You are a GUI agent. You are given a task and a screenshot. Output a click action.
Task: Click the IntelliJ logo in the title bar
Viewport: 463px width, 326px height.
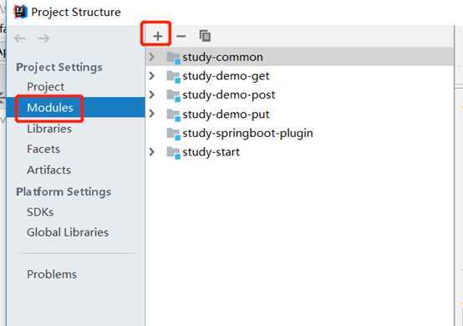(21, 12)
